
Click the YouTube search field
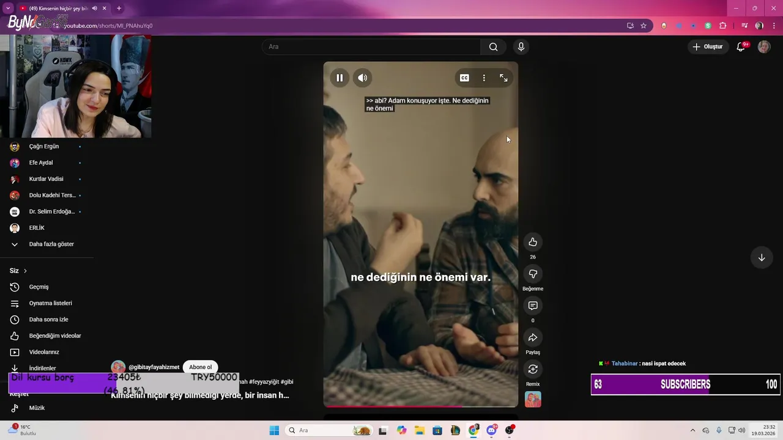coord(372,46)
